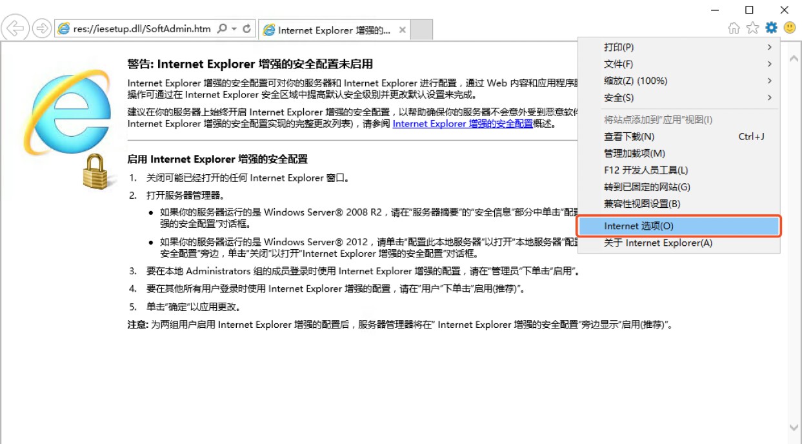Expand the 打印(P) submenu
802x444 pixels.
[x=679, y=47]
